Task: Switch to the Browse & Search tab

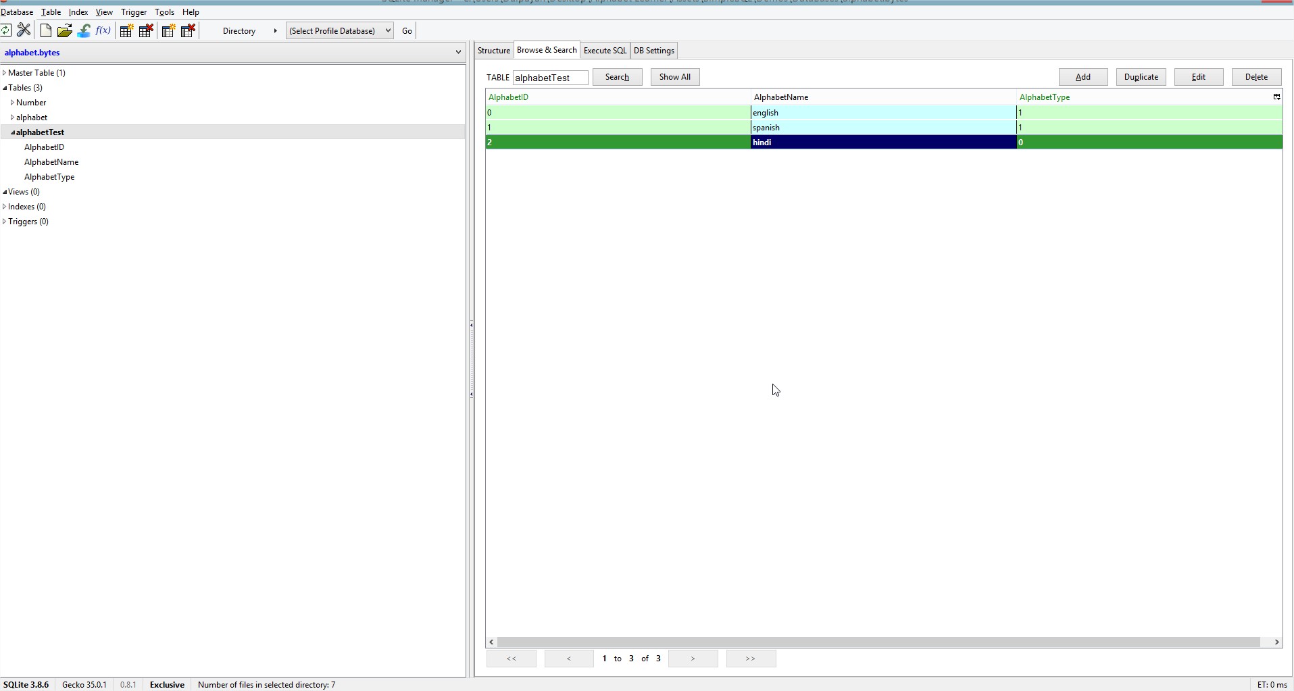Action: point(547,50)
